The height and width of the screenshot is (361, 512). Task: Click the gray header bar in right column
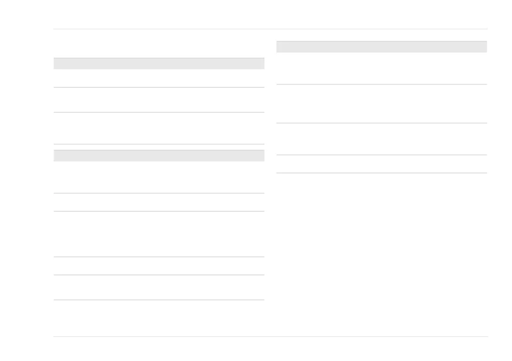pos(381,46)
